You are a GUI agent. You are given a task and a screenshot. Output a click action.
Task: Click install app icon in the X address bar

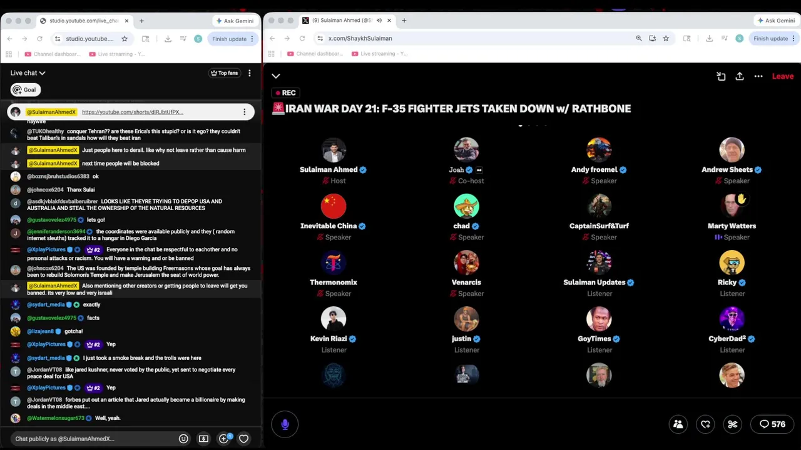652,39
